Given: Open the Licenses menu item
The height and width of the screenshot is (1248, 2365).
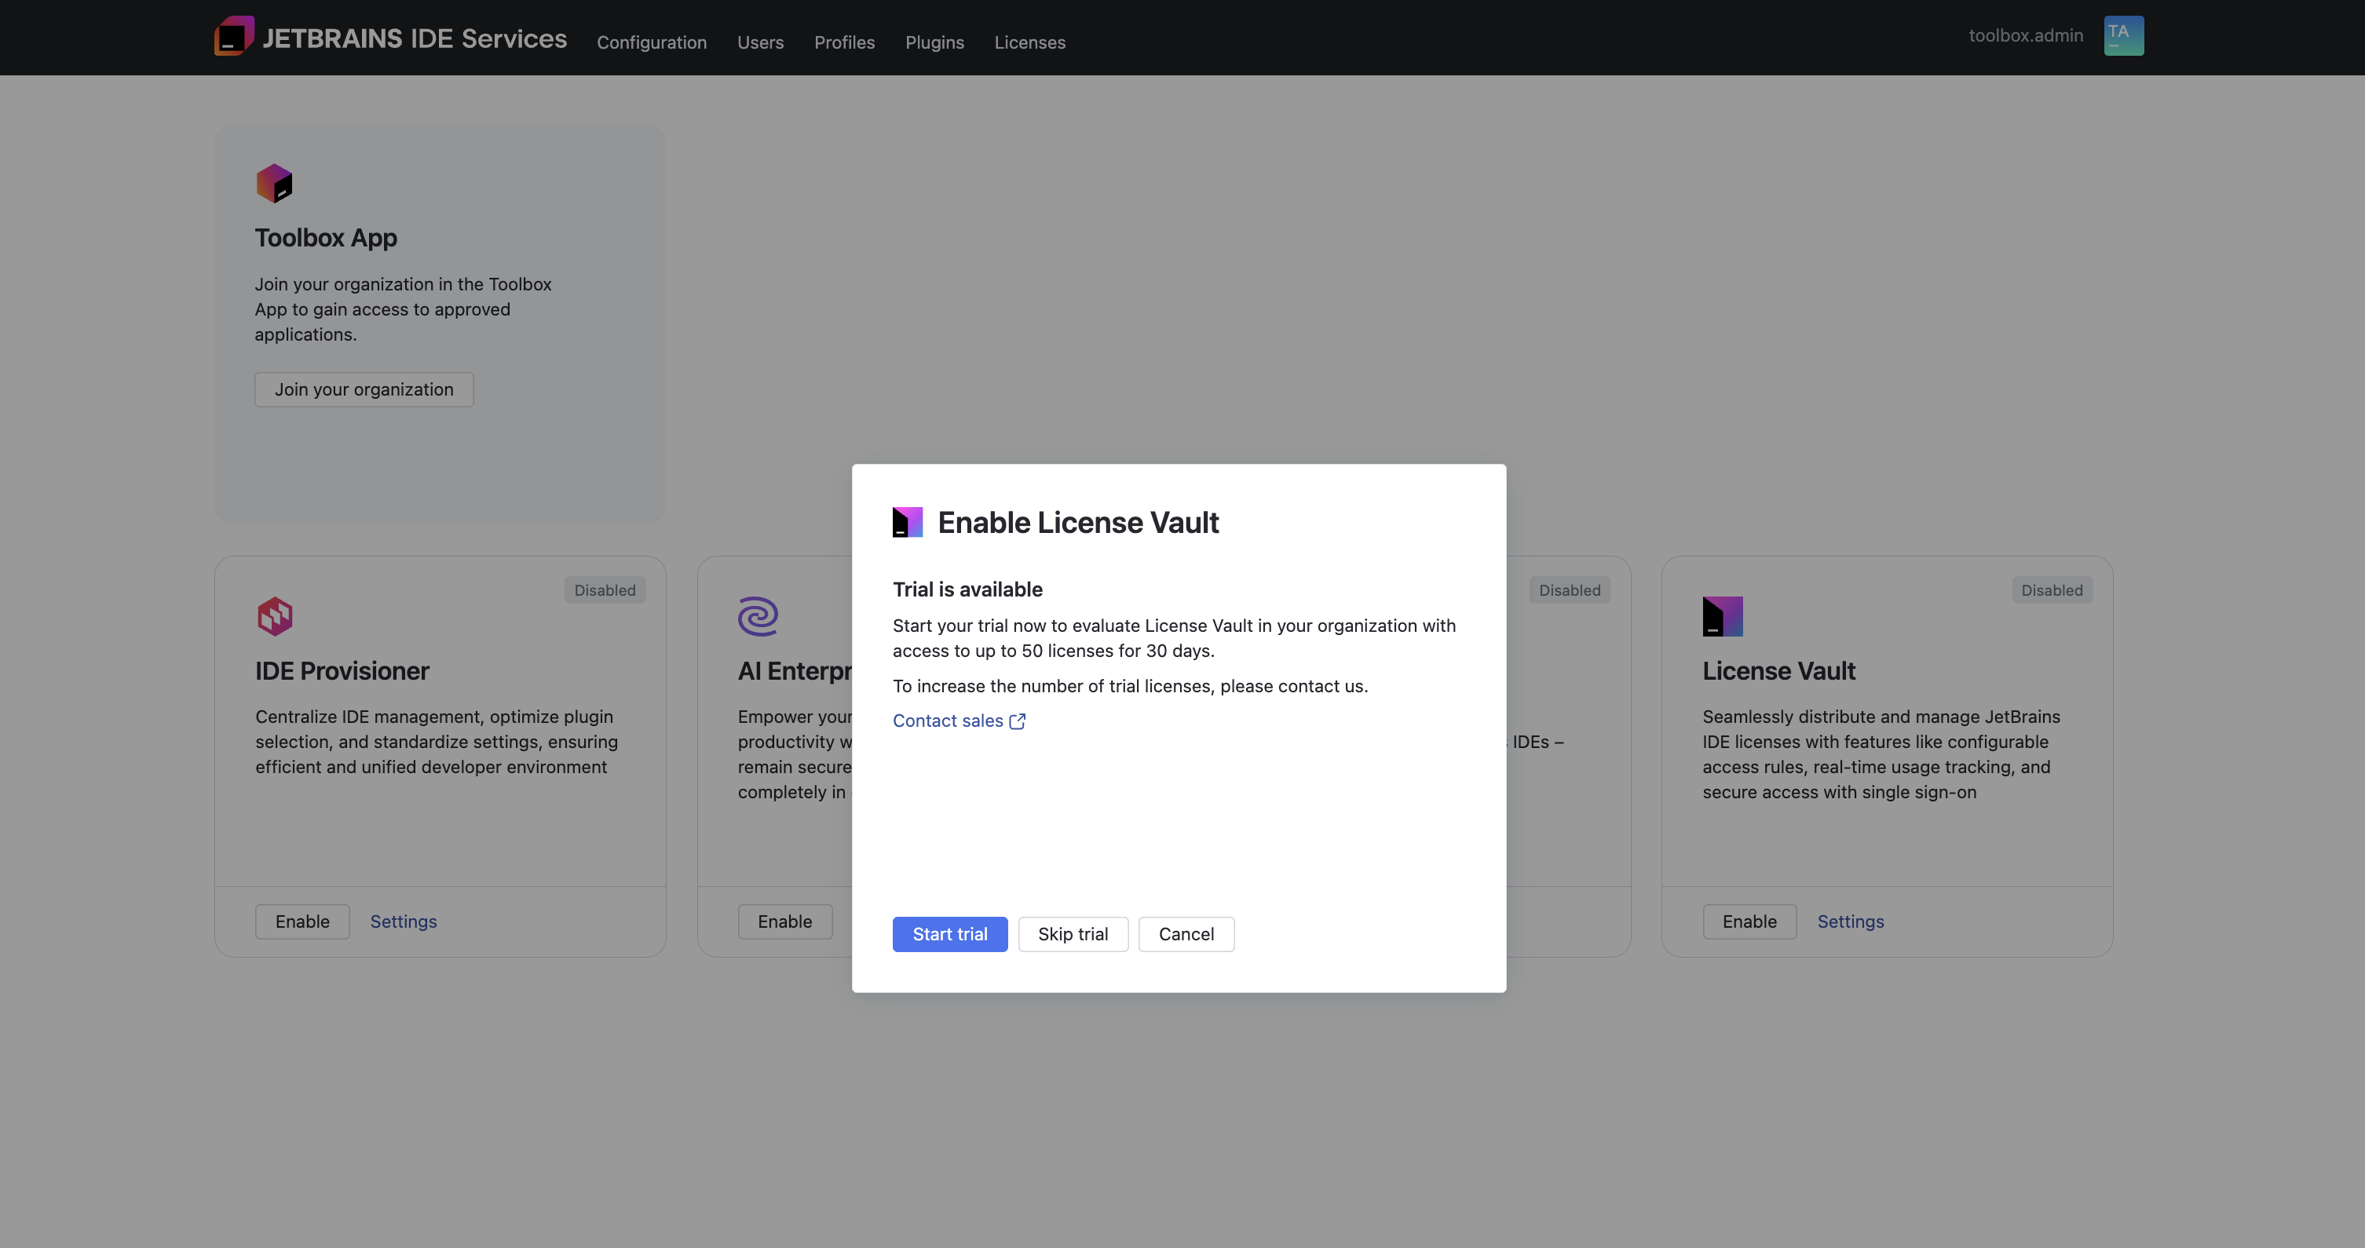Looking at the screenshot, I should 1029,42.
